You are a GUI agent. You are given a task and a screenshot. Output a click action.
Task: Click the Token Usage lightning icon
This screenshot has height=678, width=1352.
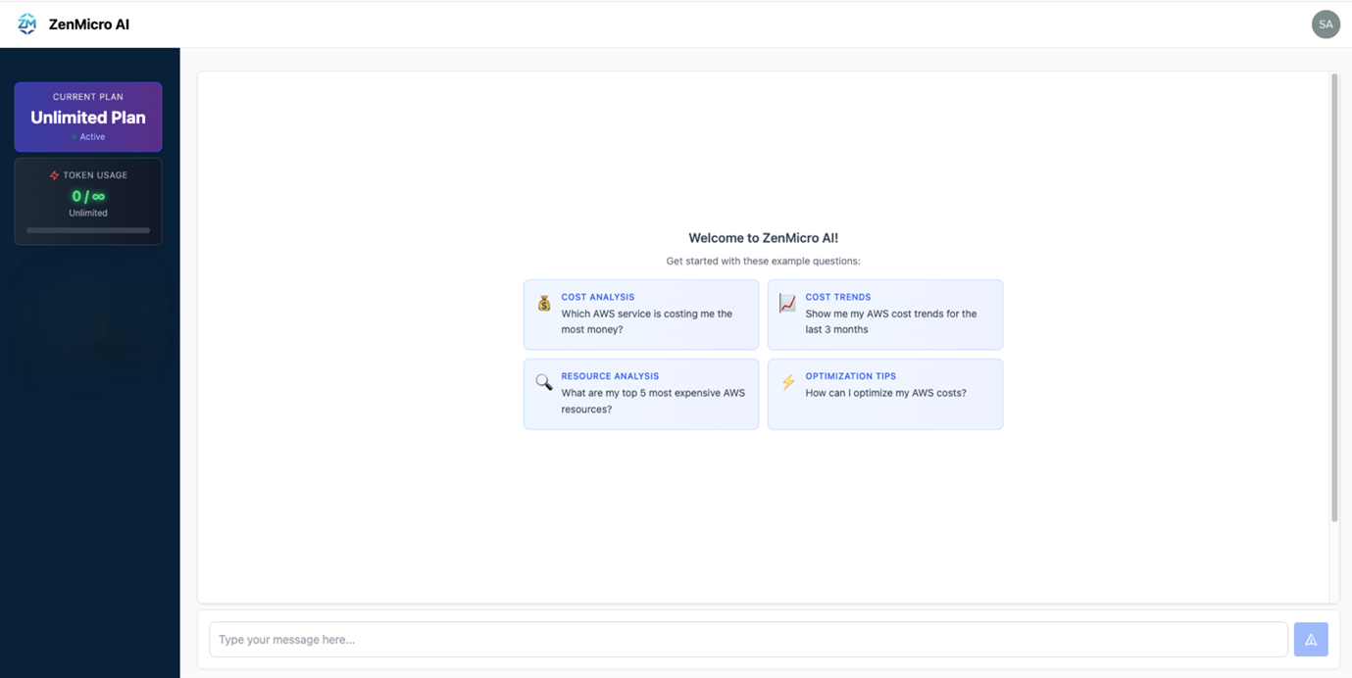[x=53, y=175]
